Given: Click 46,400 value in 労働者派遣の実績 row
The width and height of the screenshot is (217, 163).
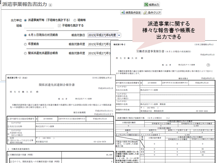Looking at the screenshot, I should [109, 155].
